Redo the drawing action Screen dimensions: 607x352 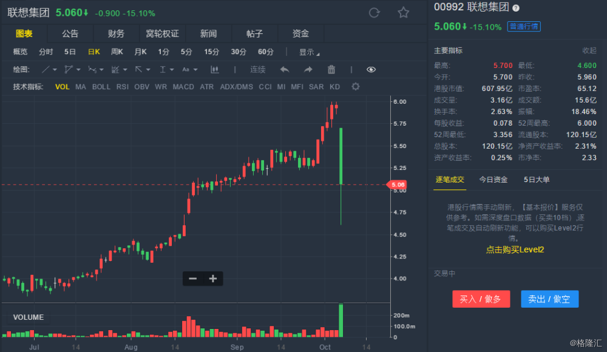(x=308, y=70)
